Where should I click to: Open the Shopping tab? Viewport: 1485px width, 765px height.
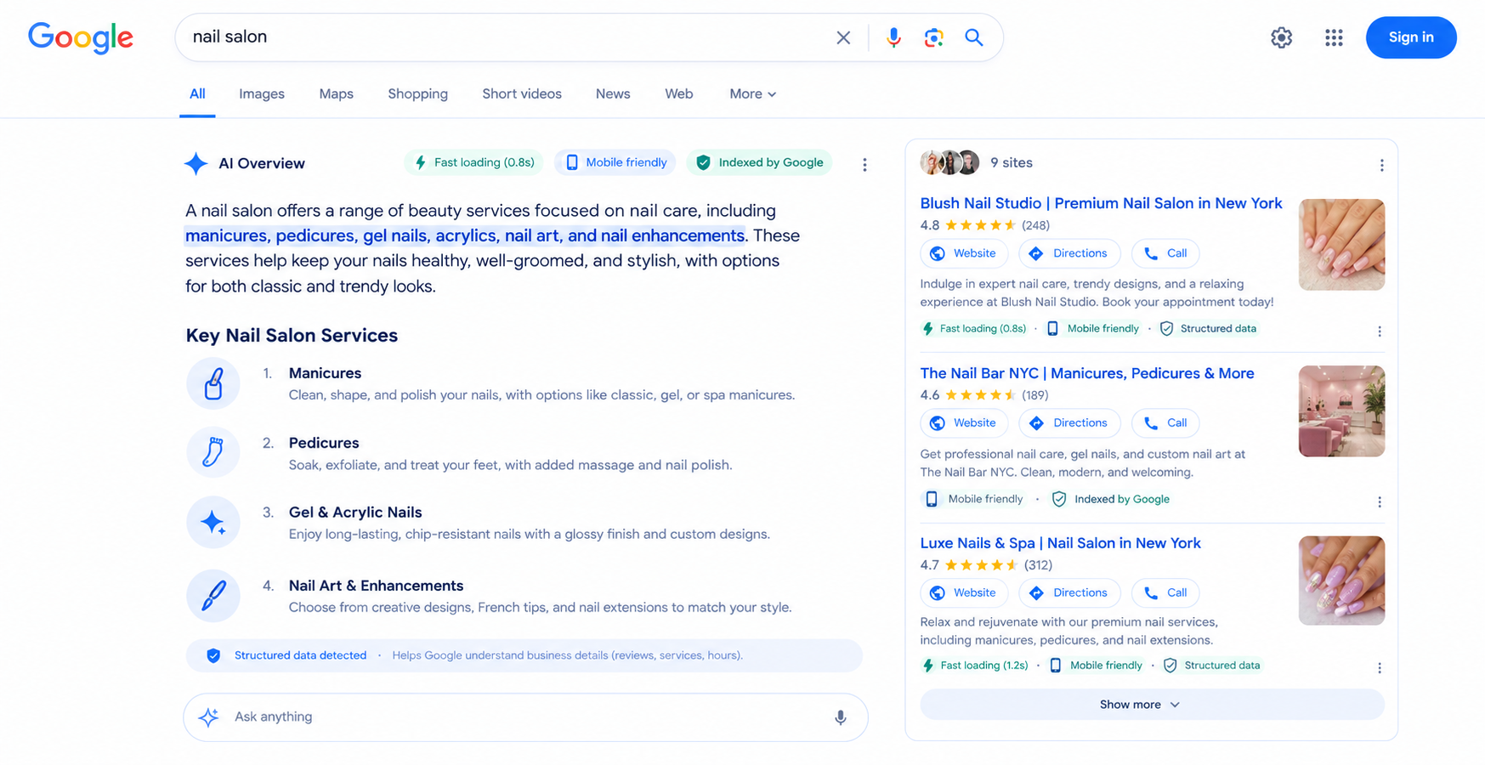(x=417, y=94)
